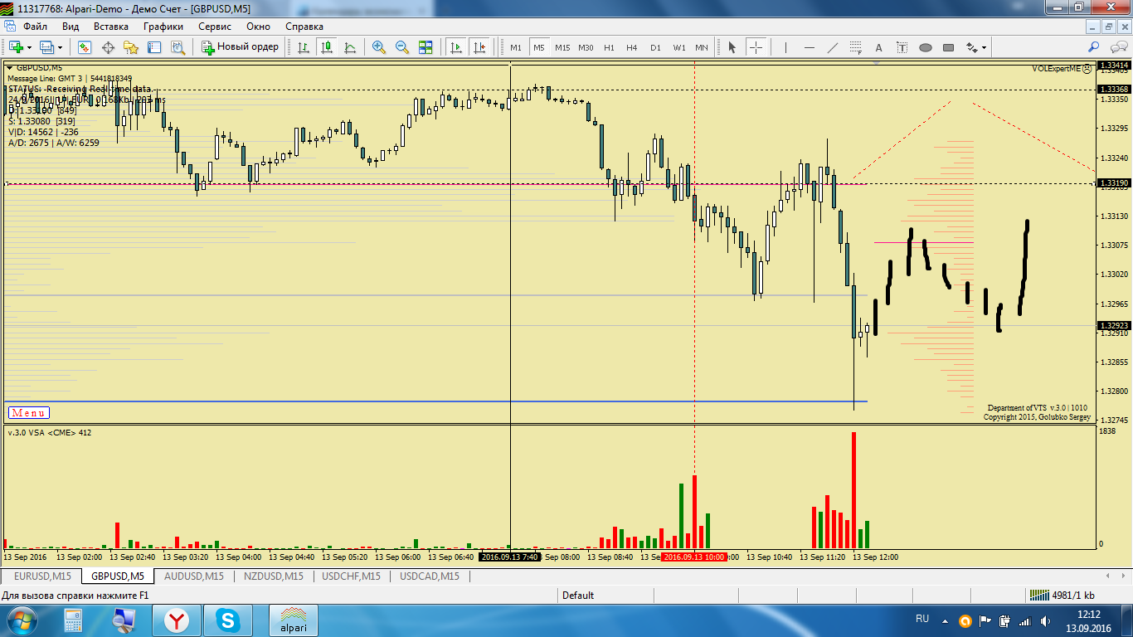
Task: Select the Fibonacci retracement tool
Action: coord(856,47)
